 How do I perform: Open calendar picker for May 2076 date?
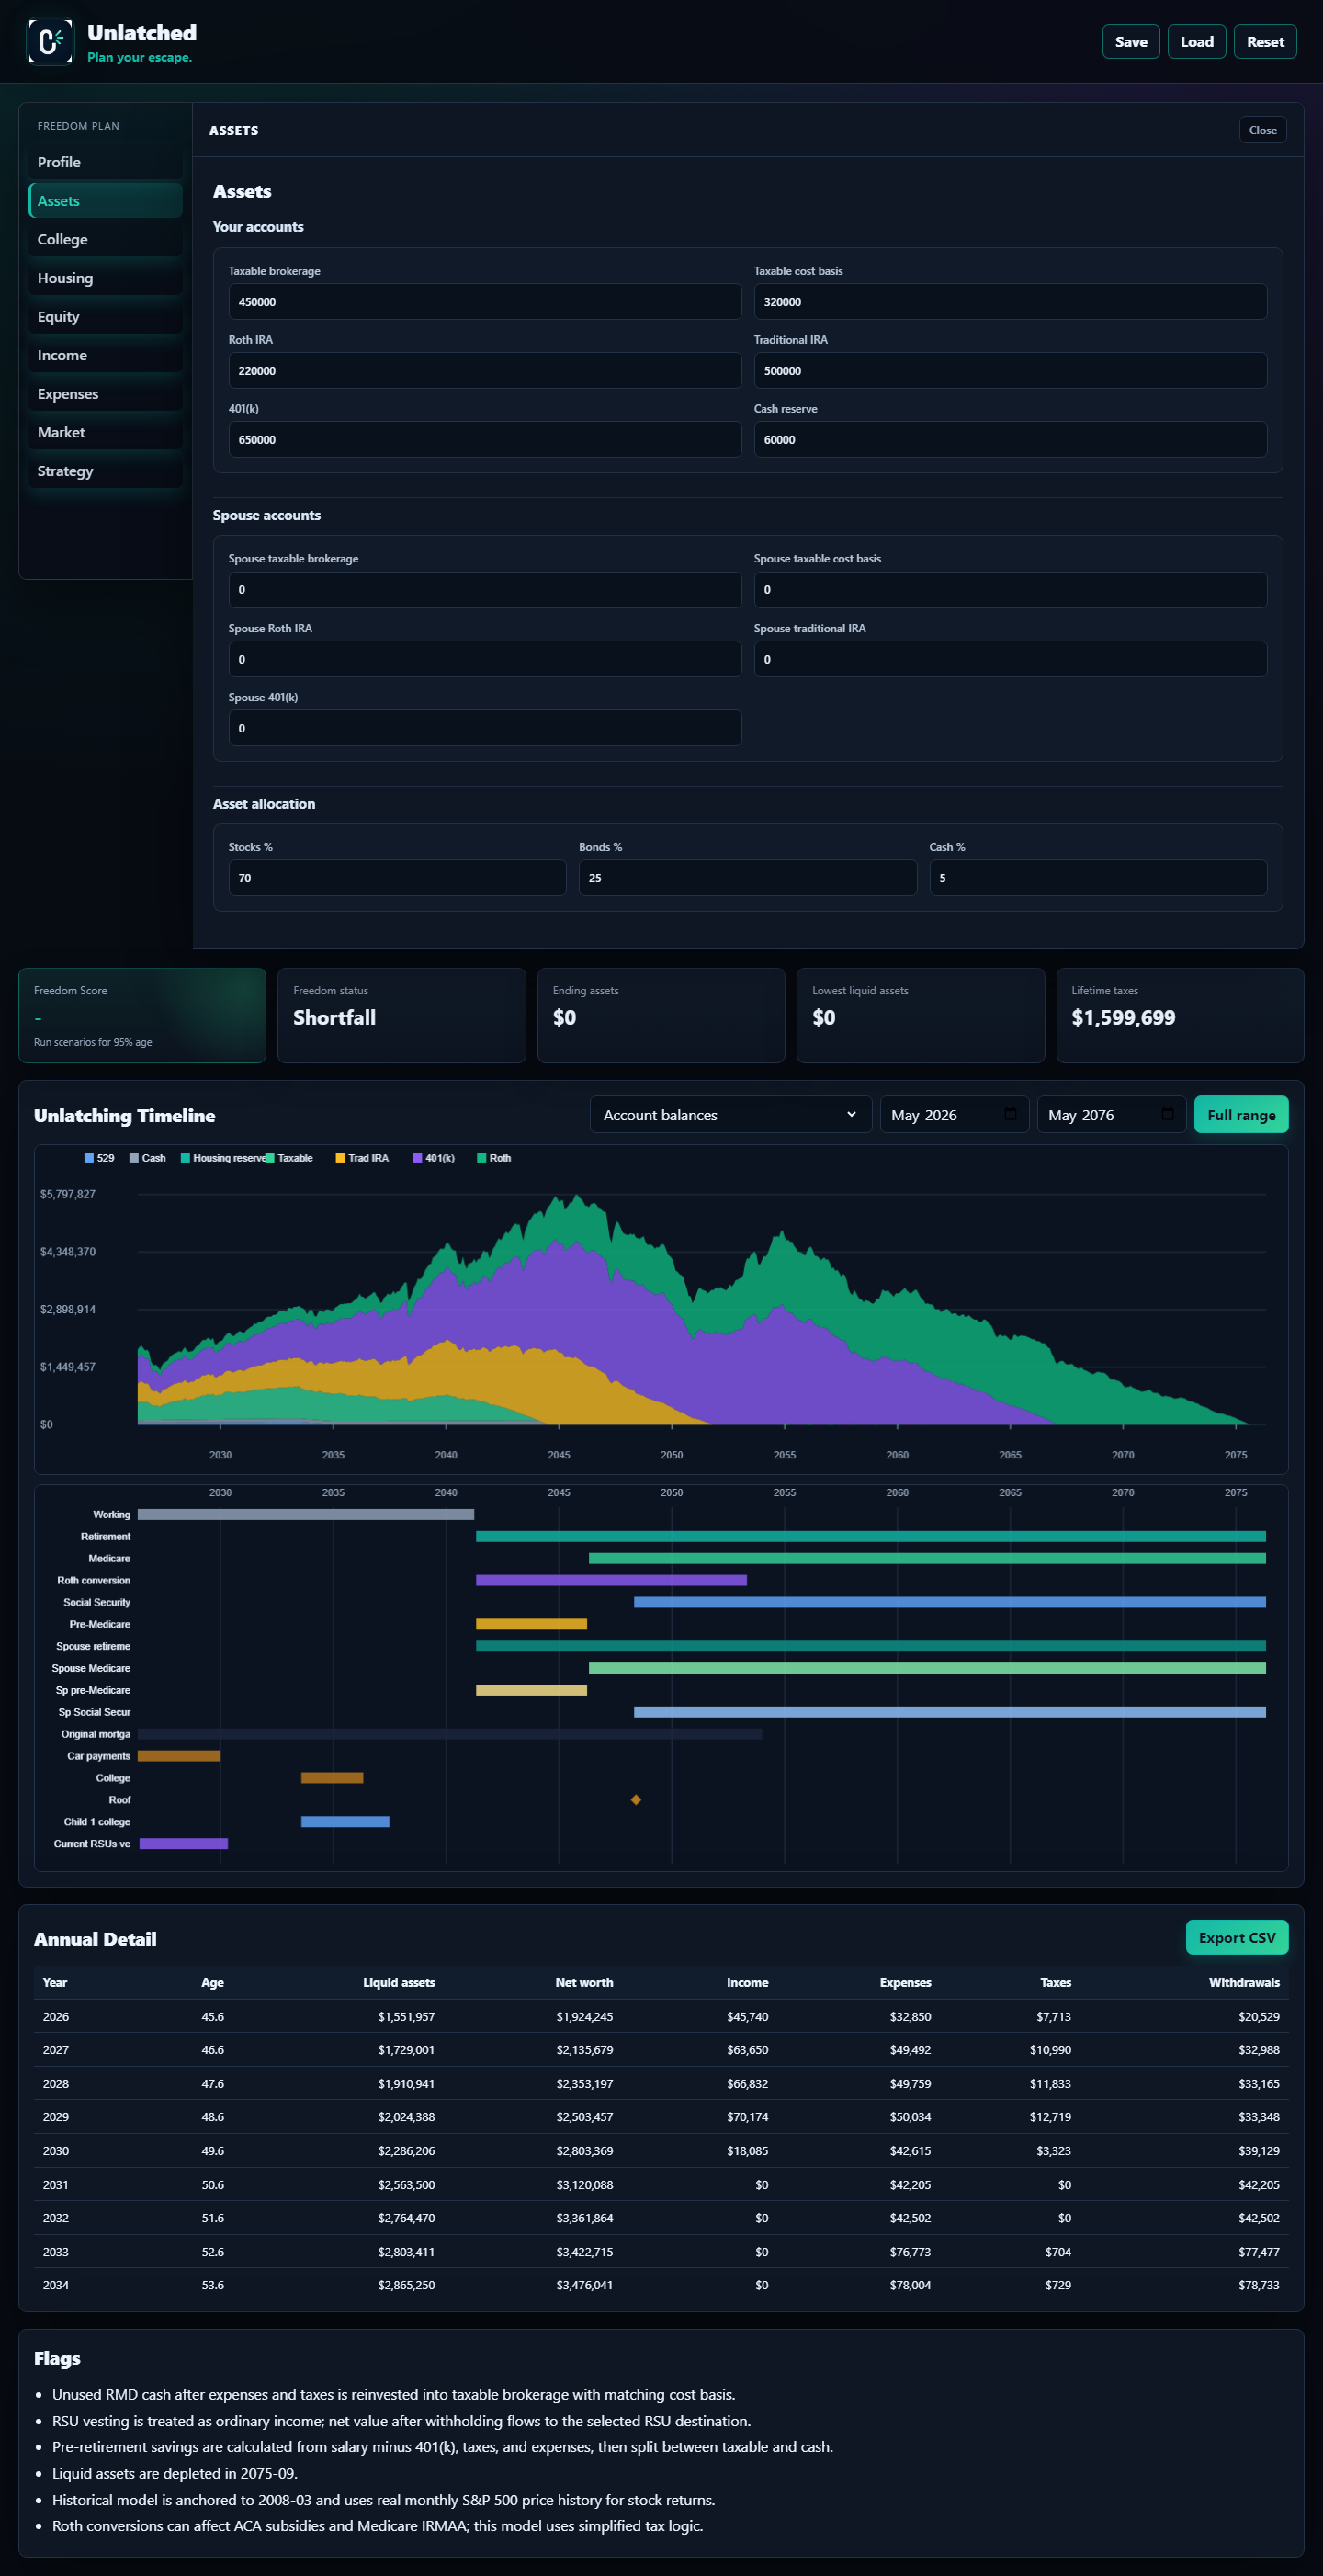click(1167, 1114)
